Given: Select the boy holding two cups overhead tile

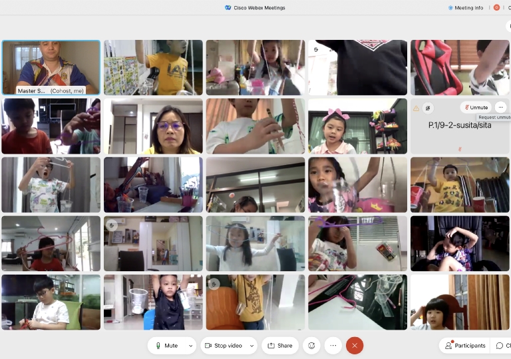Looking at the screenshot, I should click(x=153, y=302).
